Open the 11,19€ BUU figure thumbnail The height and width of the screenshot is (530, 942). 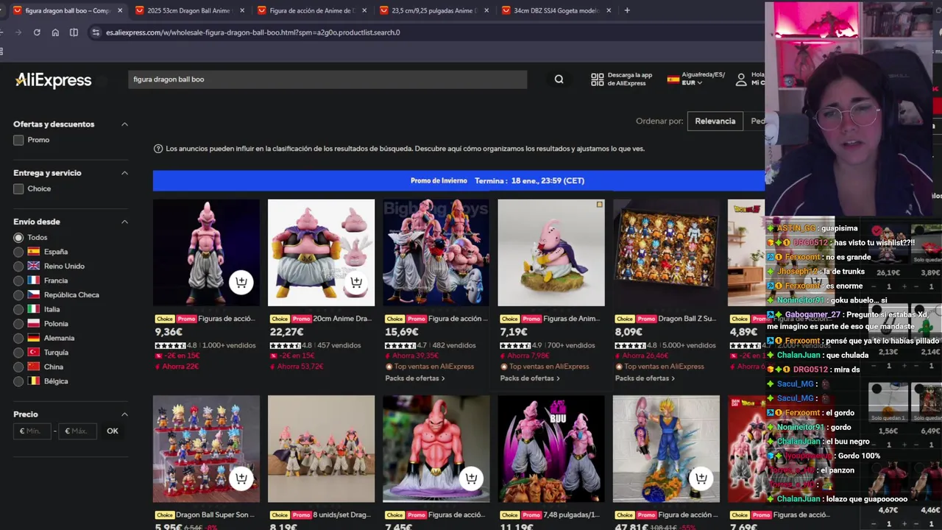coord(551,449)
